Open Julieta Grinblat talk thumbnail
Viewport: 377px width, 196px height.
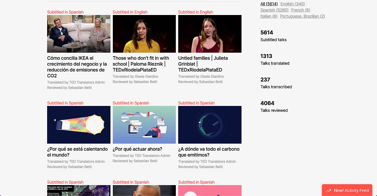pyautogui.click(x=210, y=34)
